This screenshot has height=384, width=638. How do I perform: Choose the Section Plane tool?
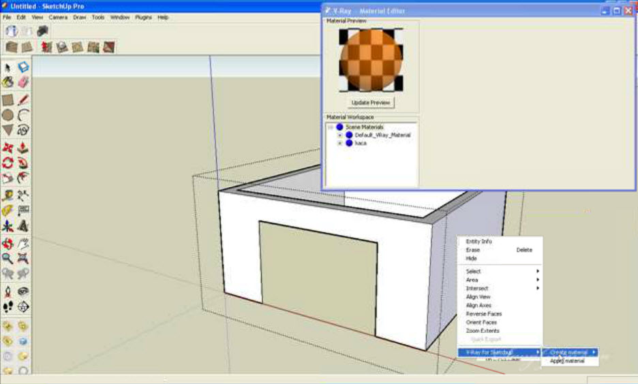(x=23, y=307)
